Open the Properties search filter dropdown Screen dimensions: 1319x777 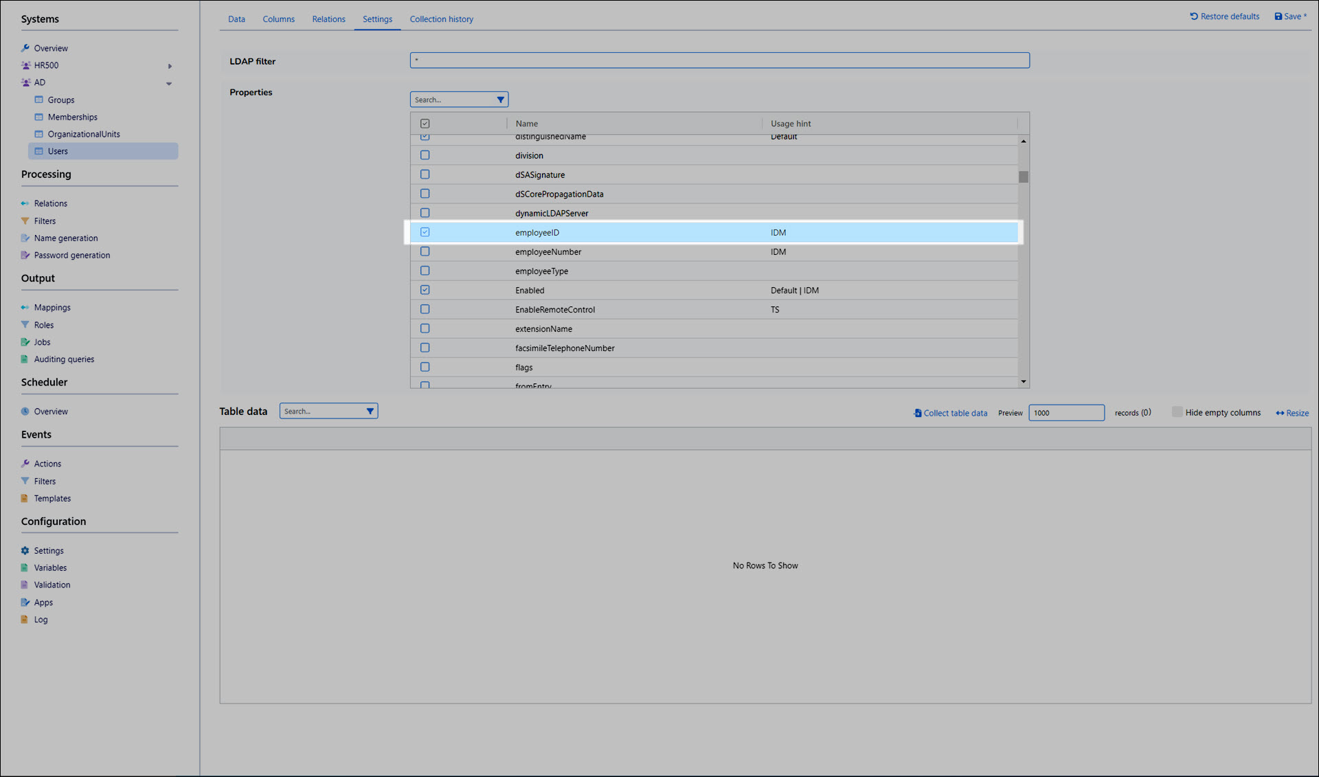point(500,100)
